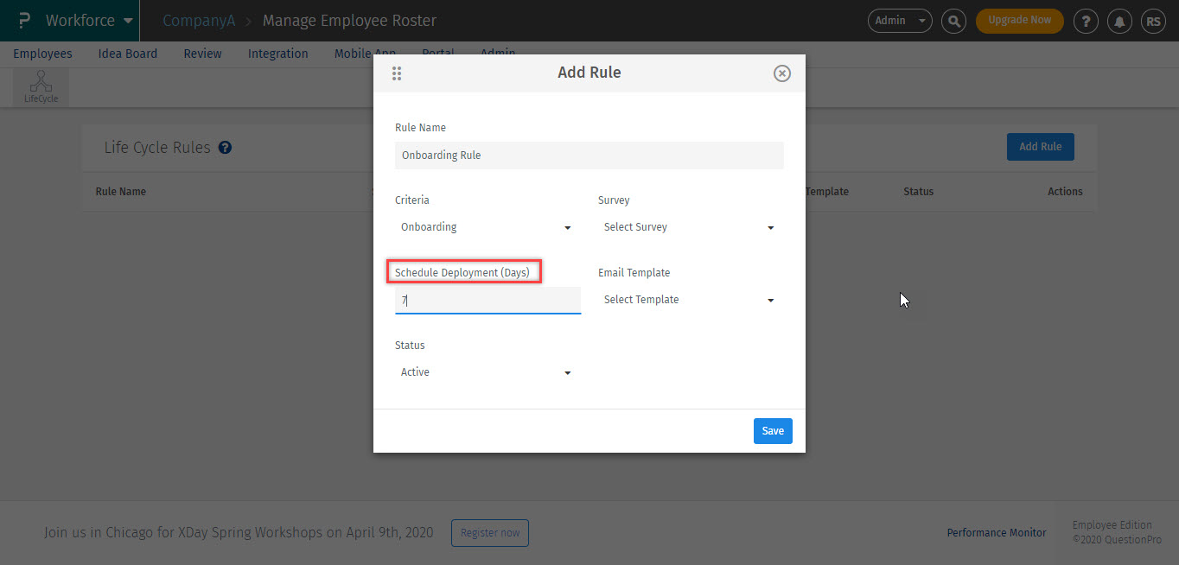Close the Add Rule dialog

click(781, 73)
